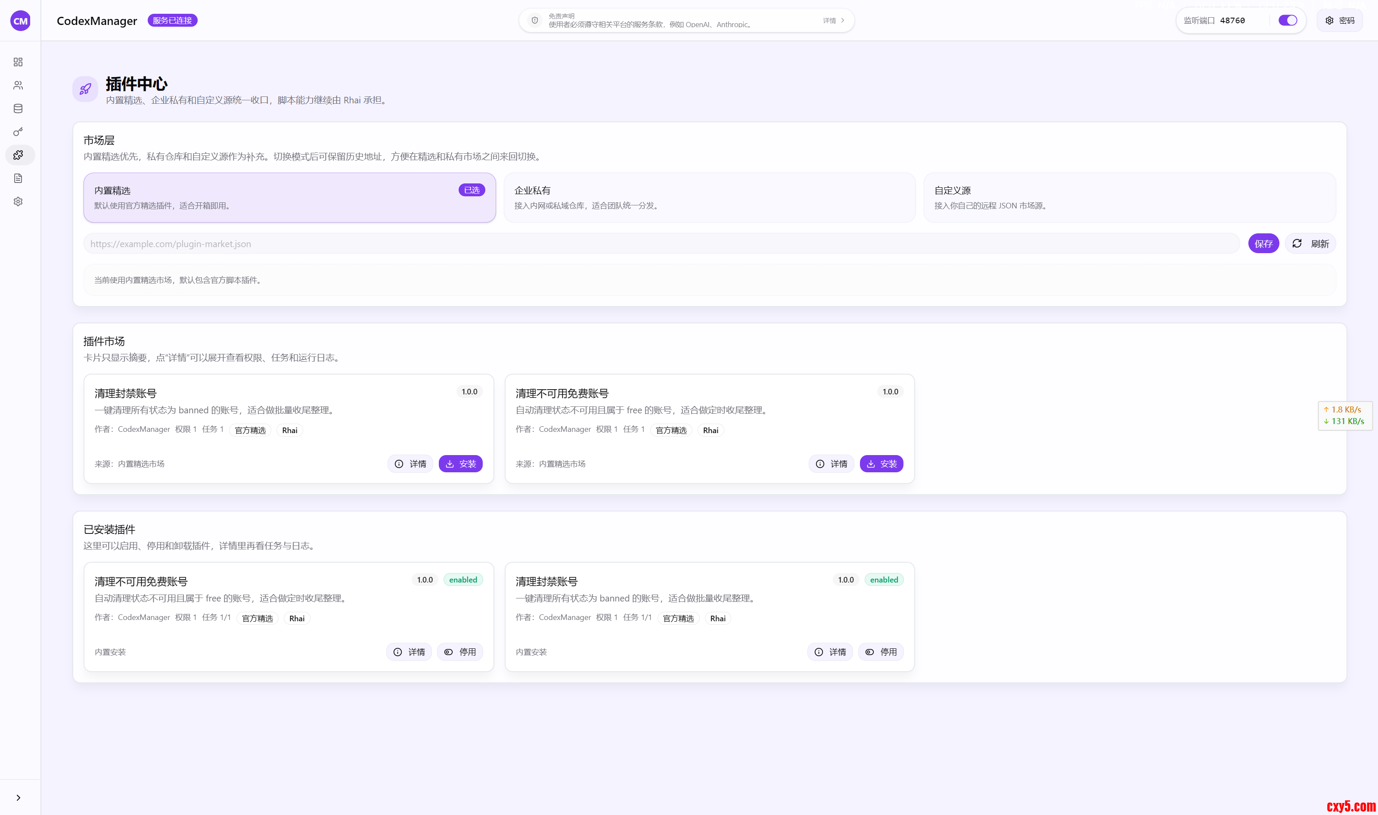Image resolution: width=1378 pixels, height=815 pixels.
Task: Expand details for market 清理封禁账号 plugin
Action: click(x=410, y=464)
